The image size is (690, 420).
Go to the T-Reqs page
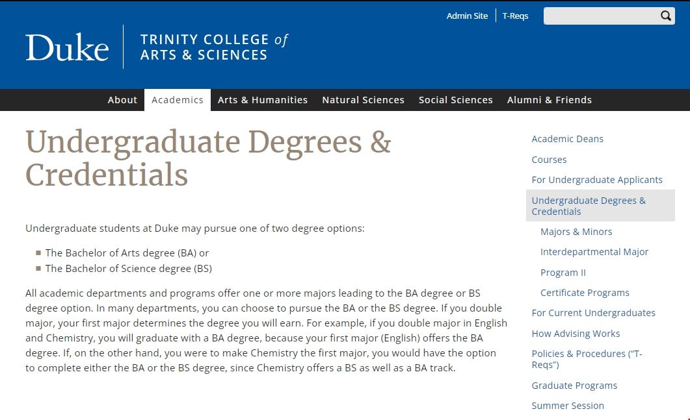pyautogui.click(x=515, y=16)
